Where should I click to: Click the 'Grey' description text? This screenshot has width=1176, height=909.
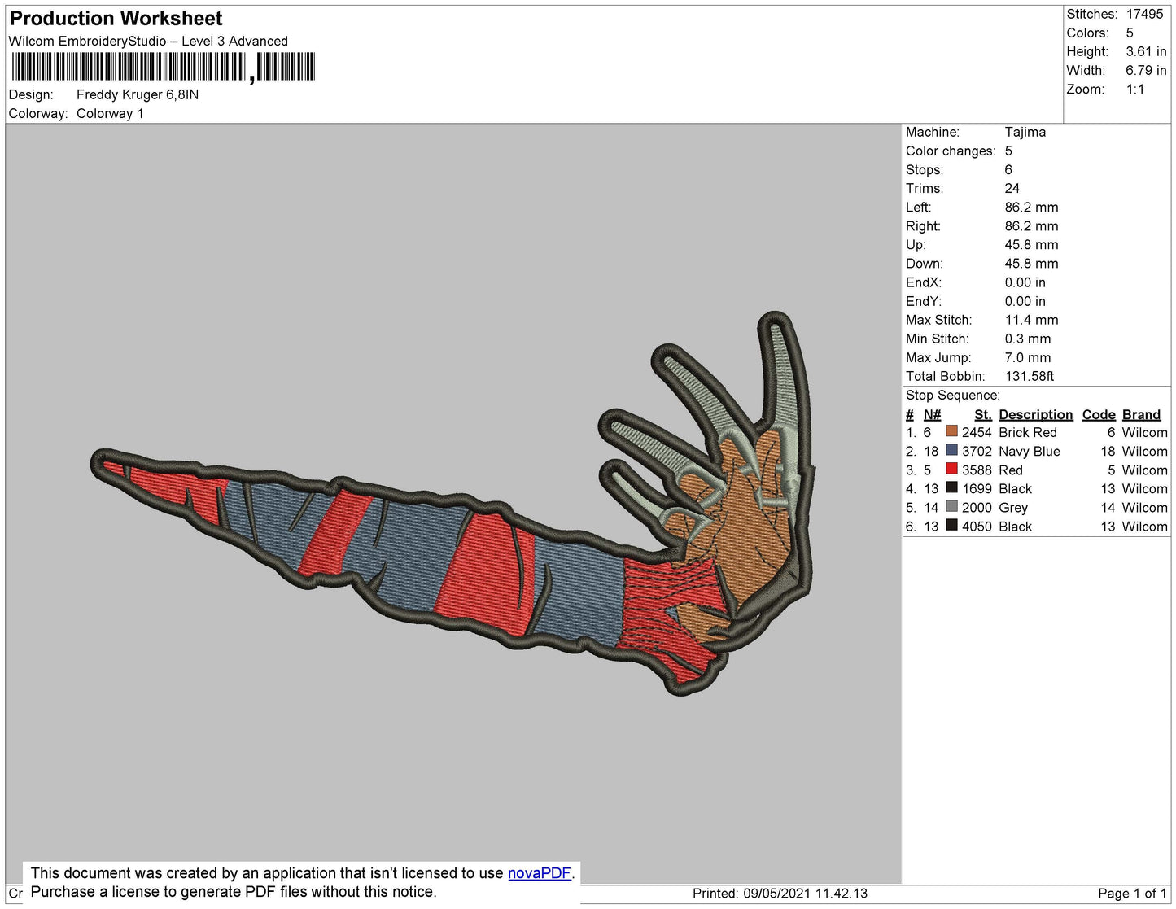(x=1013, y=508)
